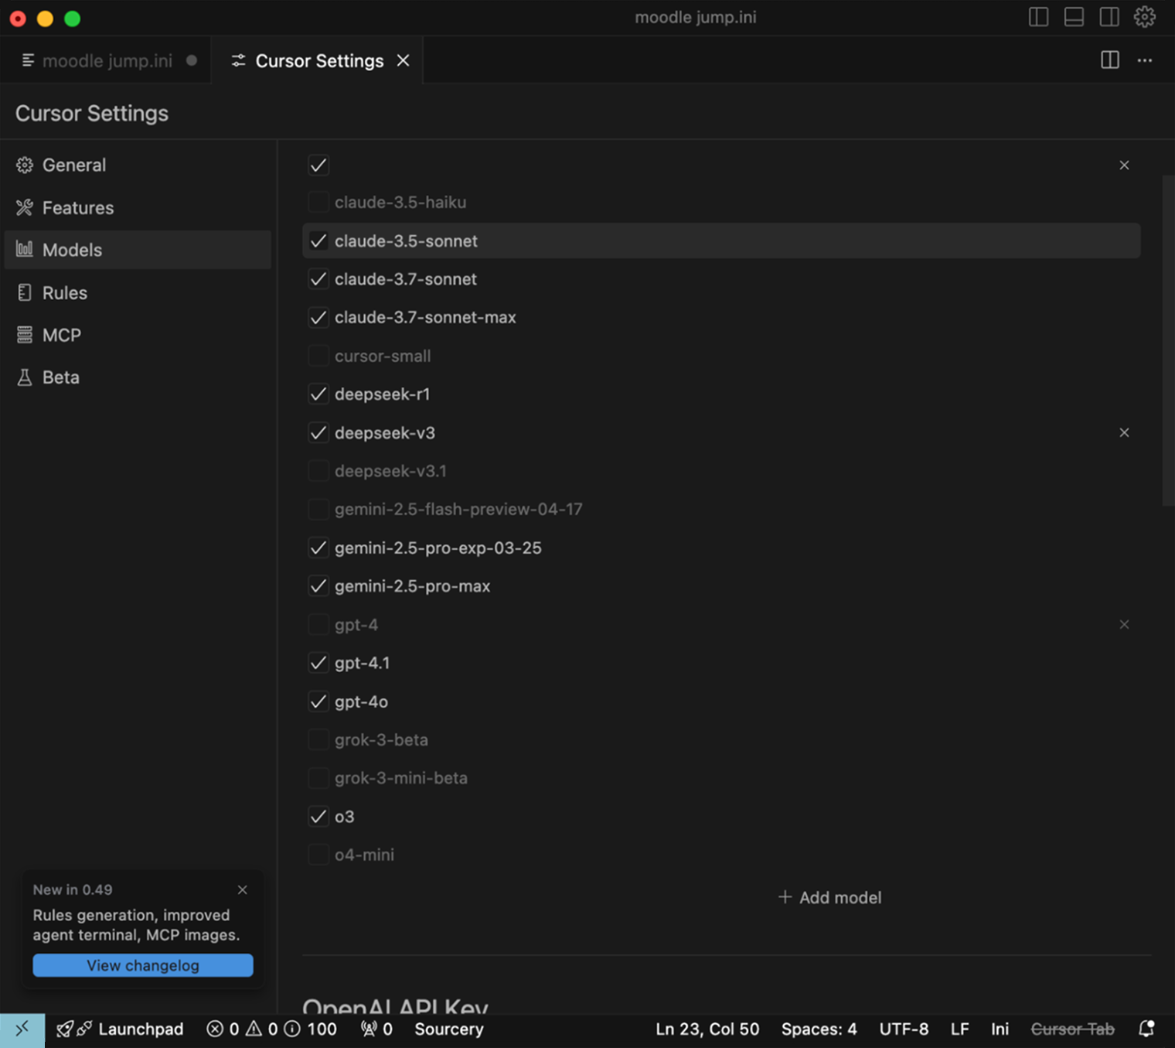Open Rules settings section

[x=138, y=292]
